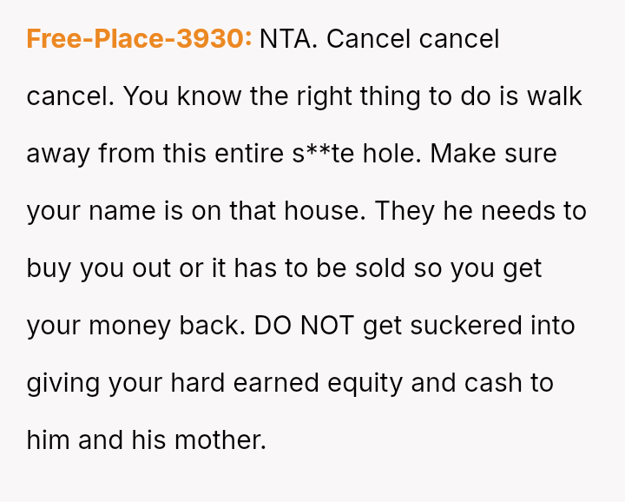
Task: Click the capitalized word NOT
Action: tap(327, 326)
